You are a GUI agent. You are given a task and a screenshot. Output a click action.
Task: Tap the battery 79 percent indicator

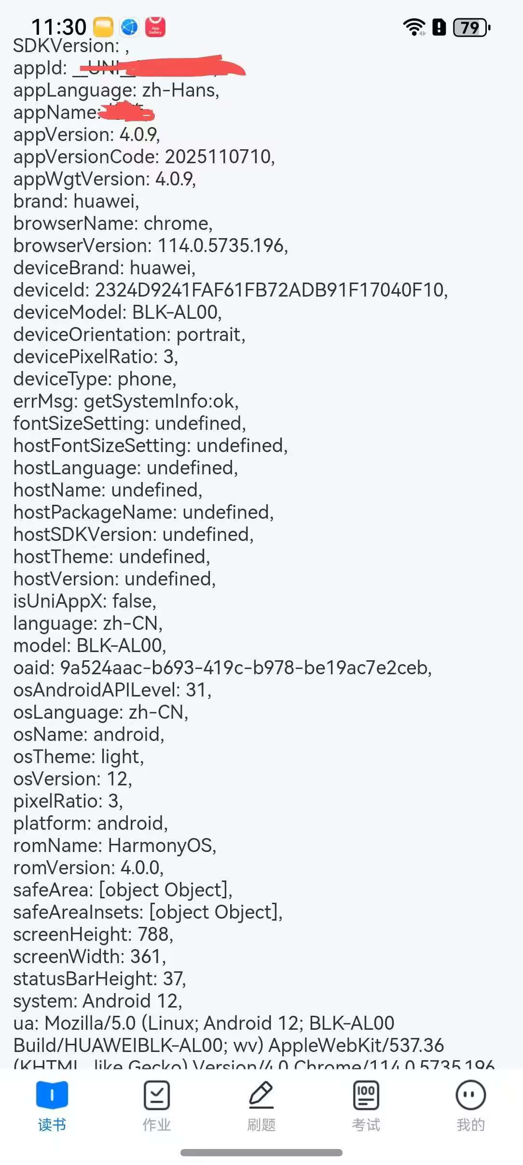point(471,28)
